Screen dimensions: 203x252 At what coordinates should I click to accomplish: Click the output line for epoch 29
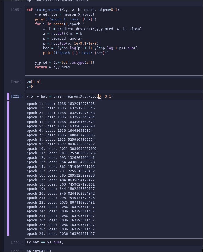click(61, 234)
